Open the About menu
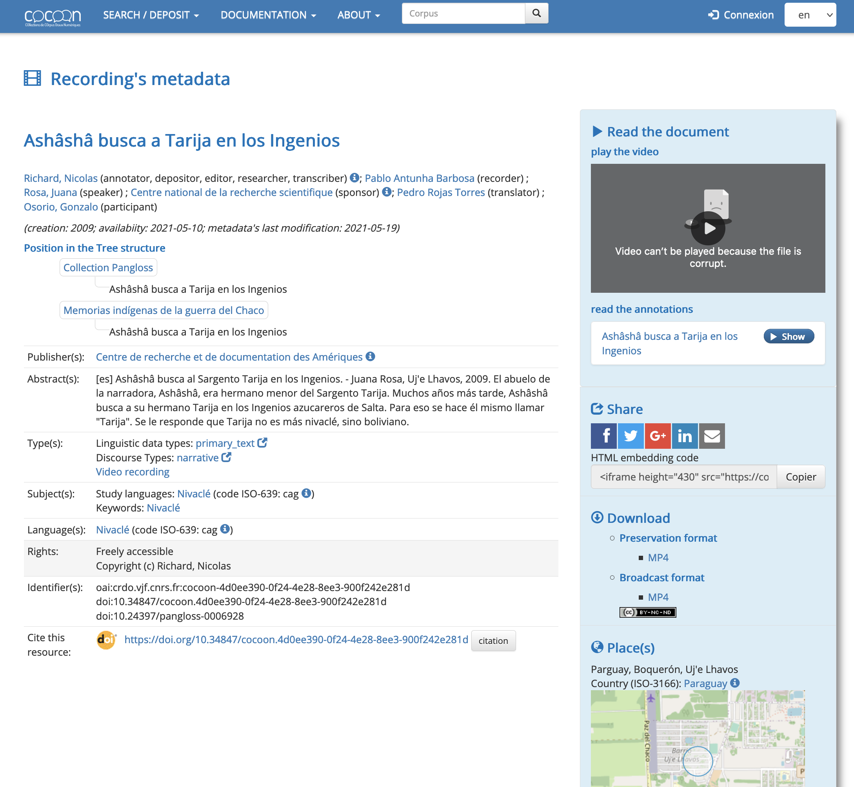 tap(359, 15)
